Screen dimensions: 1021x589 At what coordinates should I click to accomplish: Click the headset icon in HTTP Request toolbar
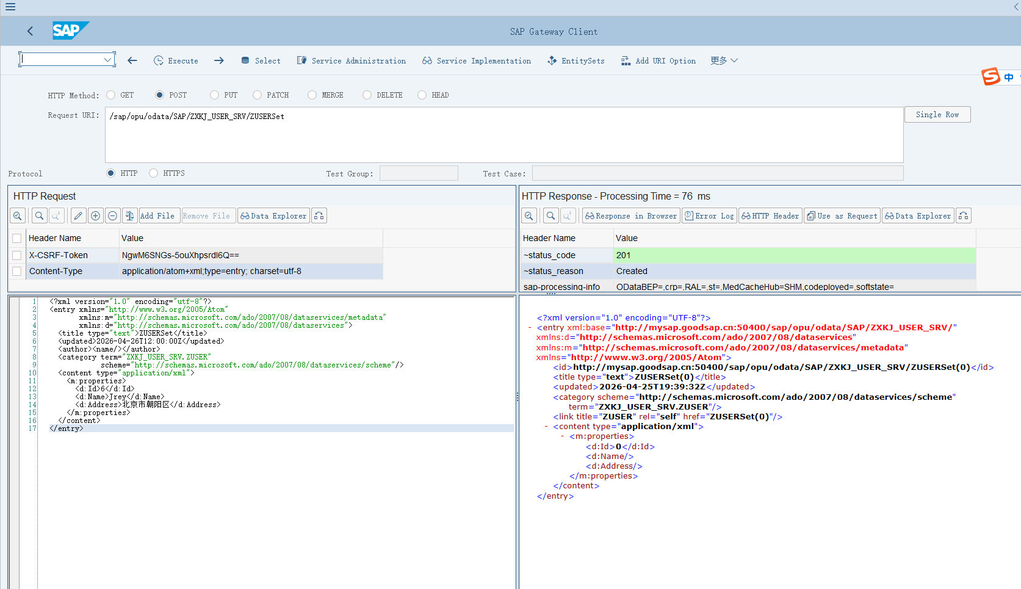[319, 215]
